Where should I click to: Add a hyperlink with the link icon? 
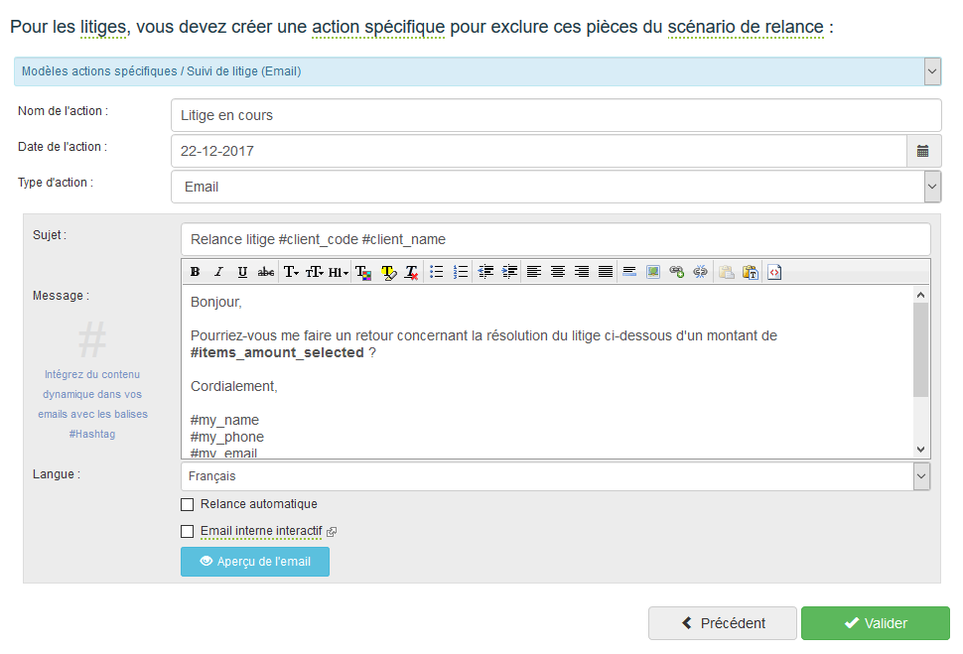point(677,272)
